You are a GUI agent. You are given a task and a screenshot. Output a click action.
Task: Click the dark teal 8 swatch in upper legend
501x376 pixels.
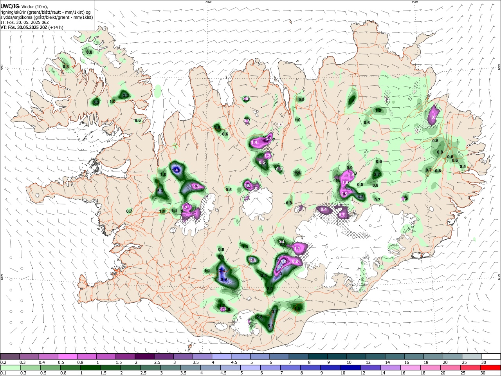tap(317, 357)
